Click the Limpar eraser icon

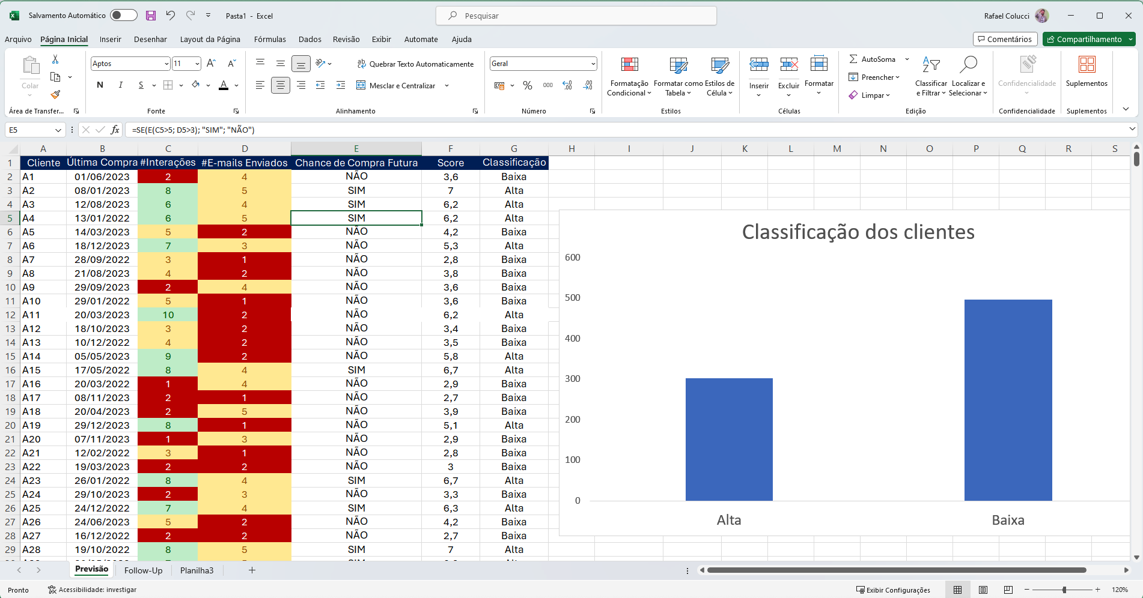(x=854, y=95)
